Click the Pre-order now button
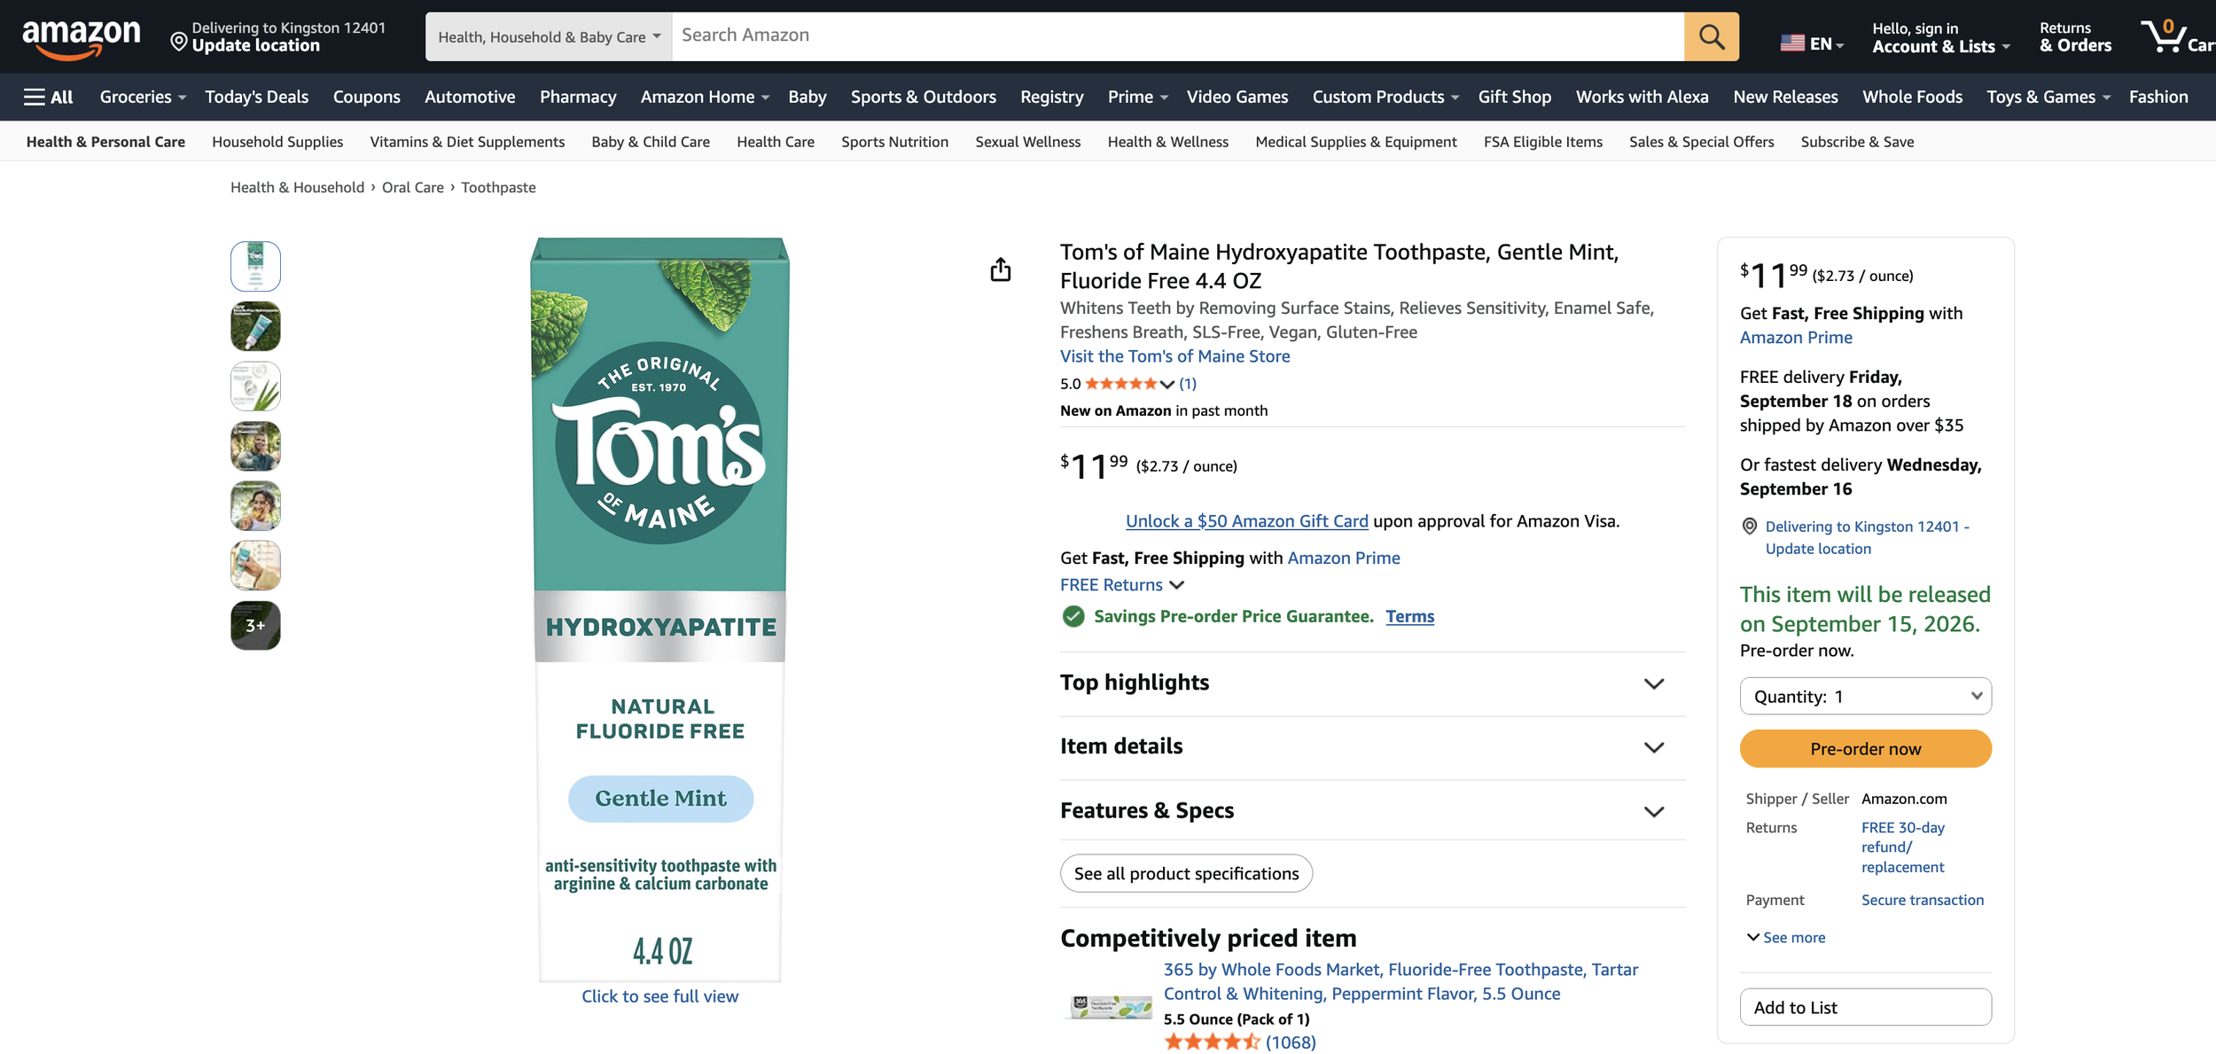This screenshot has height=1054, width=2216. [x=1865, y=748]
